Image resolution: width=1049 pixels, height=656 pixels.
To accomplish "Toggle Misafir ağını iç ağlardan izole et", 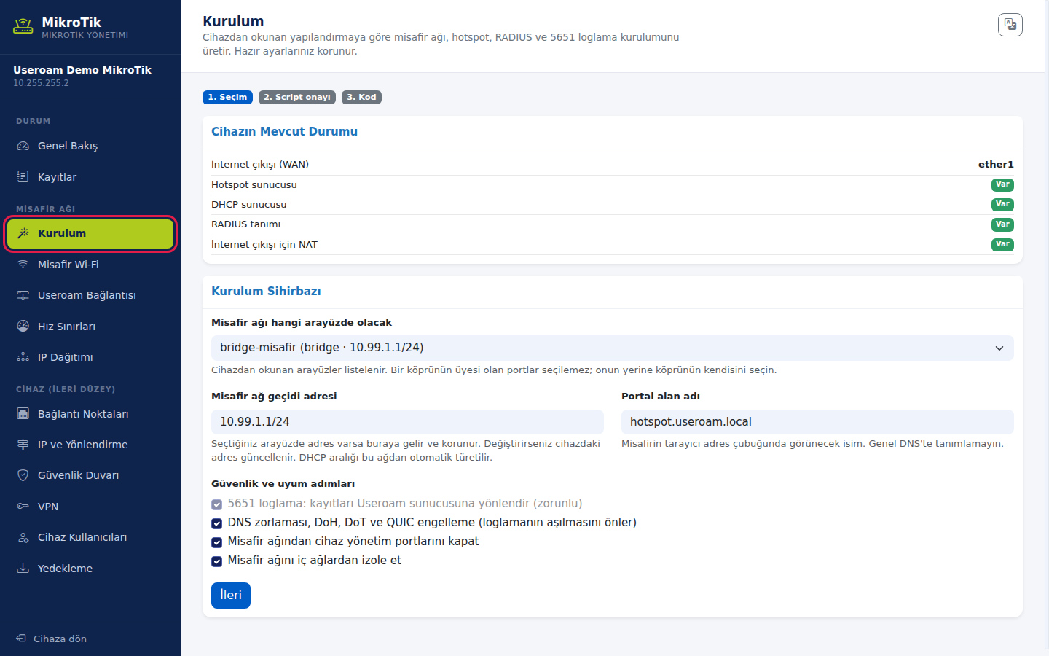I will pos(216,561).
